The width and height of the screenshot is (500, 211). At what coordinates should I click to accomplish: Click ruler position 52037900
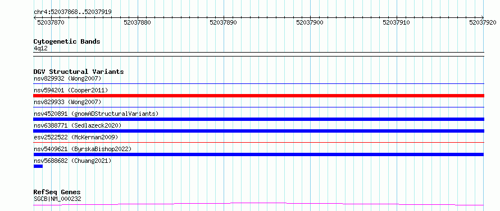(x=310, y=22)
